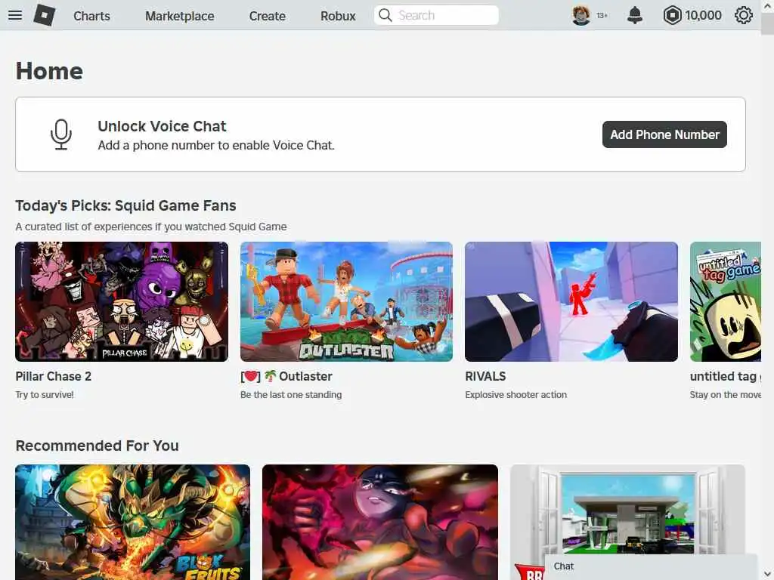Click into the Search field
The height and width of the screenshot is (580, 774).
[436, 15]
